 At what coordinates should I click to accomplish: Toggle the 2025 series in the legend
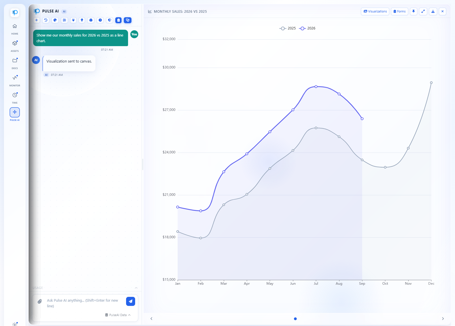[x=288, y=28]
